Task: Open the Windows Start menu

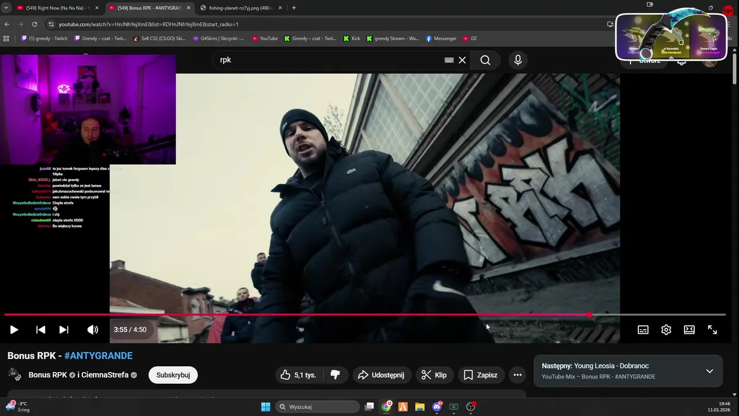Action: 266,407
